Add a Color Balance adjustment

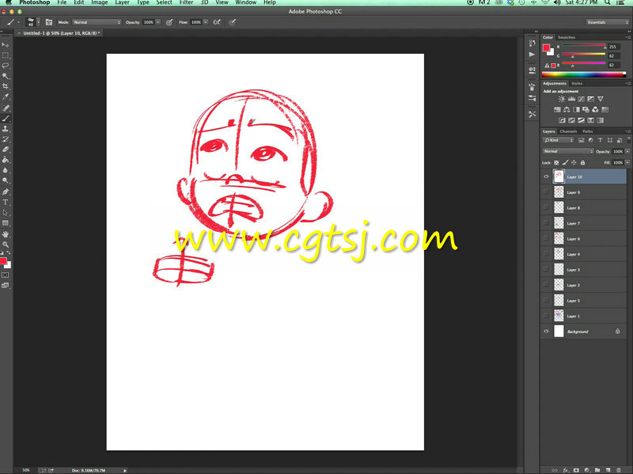click(x=567, y=109)
